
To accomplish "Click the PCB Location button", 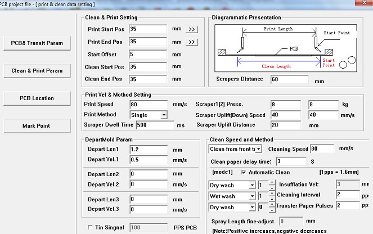I will pyautogui.click(x=37, y=98).
